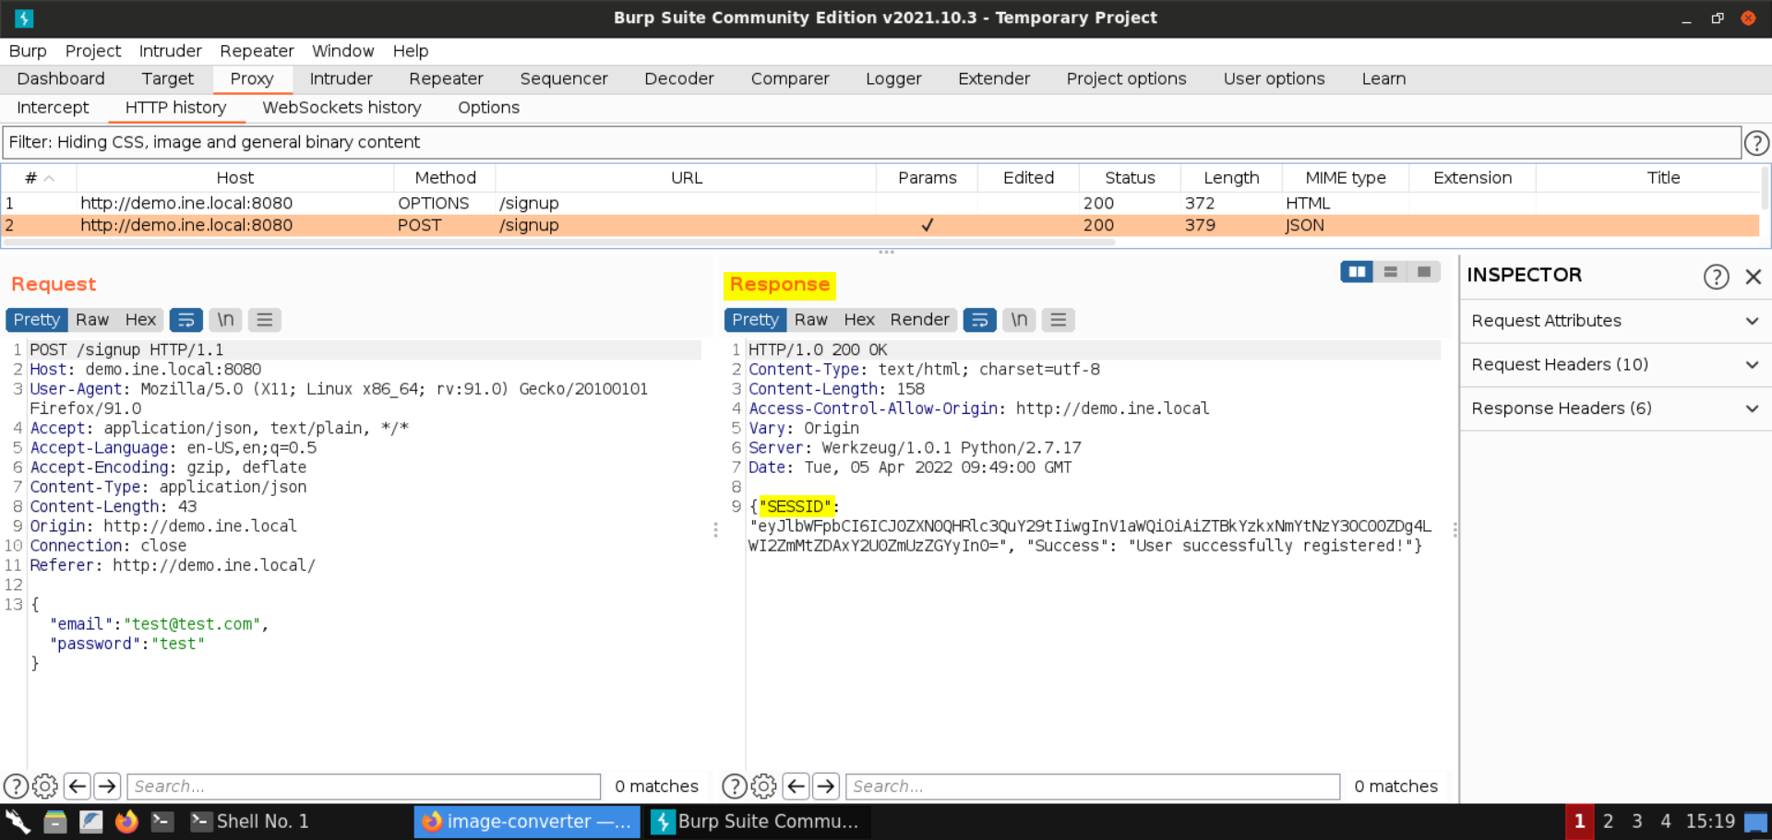Show Response in Render view

click(919, 320)
